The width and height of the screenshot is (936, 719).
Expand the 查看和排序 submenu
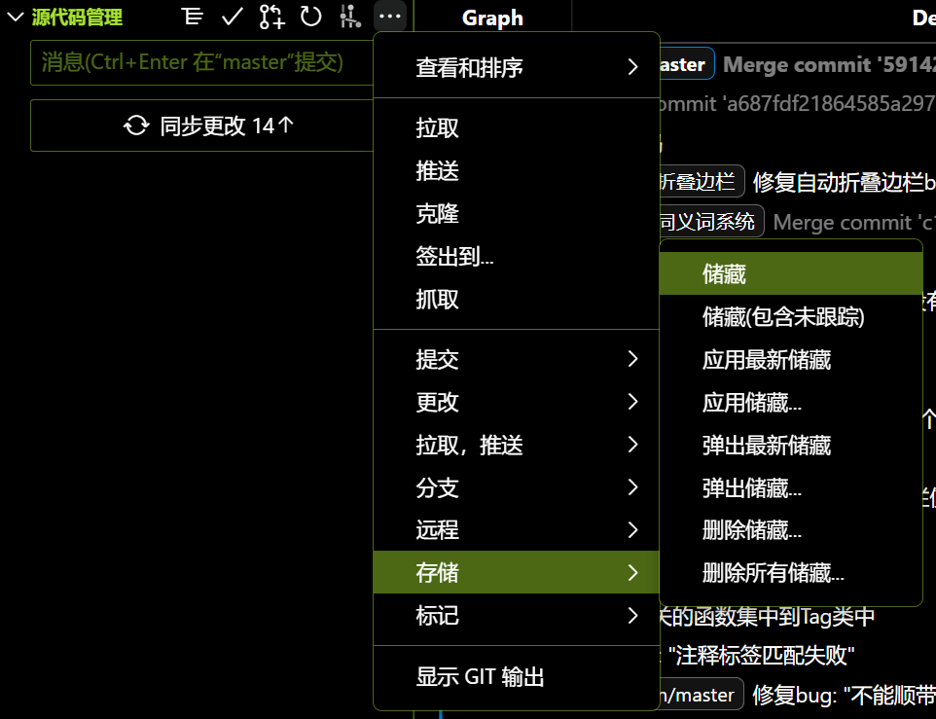pos(516,67)
